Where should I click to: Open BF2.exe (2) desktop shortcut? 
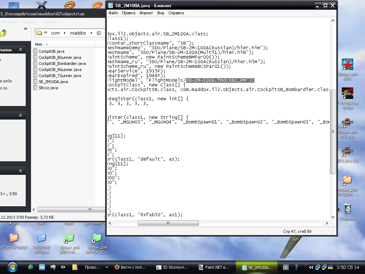[x=347, y=155]
